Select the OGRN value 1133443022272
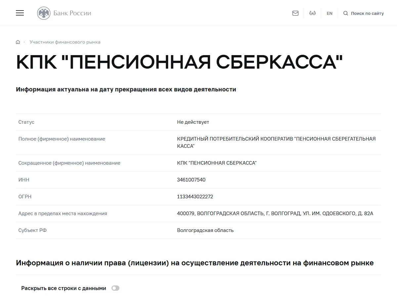Screen dimensions: 397x297 coord(195,197)
